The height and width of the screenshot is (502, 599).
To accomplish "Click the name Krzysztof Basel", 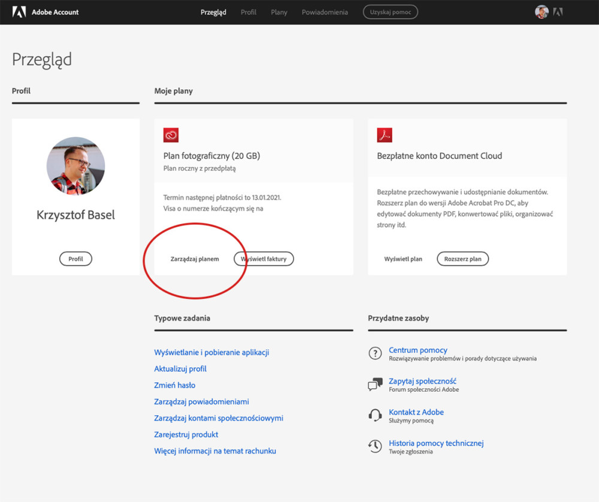I will 75,214.
